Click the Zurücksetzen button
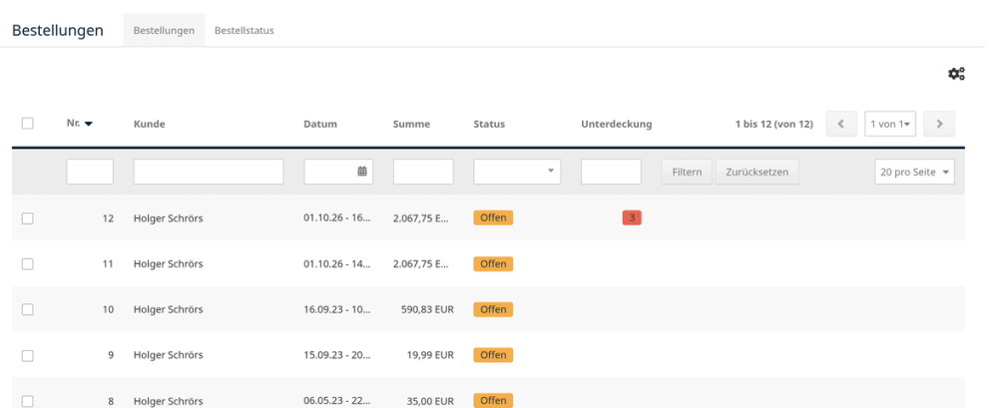 (756, 172)
